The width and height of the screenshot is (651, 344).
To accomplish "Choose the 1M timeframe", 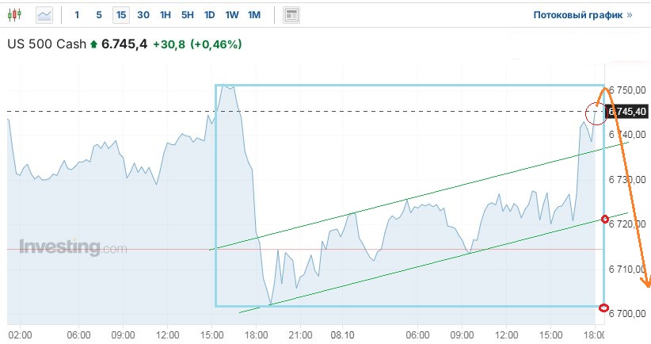I will point(254,15).
